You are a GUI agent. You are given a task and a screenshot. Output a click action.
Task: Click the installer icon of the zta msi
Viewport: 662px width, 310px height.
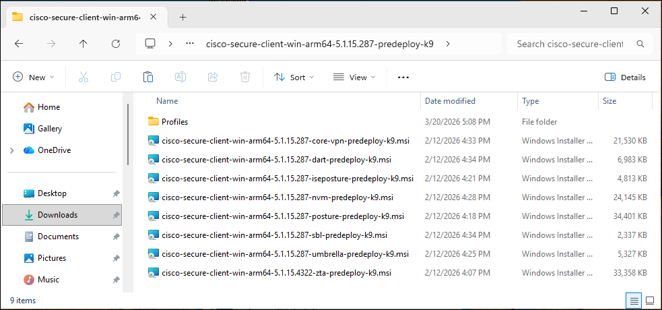tap(154, 273)
